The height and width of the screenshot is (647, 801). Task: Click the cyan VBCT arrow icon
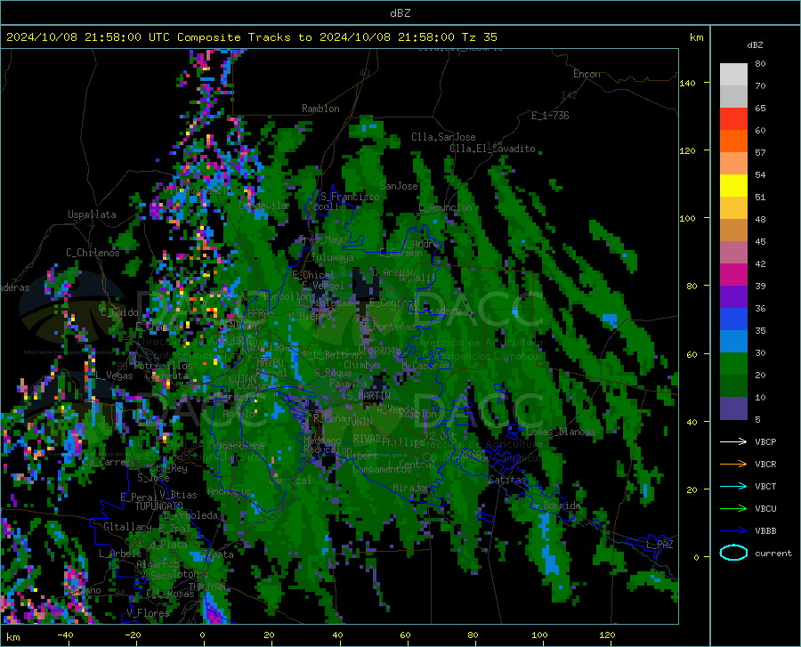pos(733,486)
